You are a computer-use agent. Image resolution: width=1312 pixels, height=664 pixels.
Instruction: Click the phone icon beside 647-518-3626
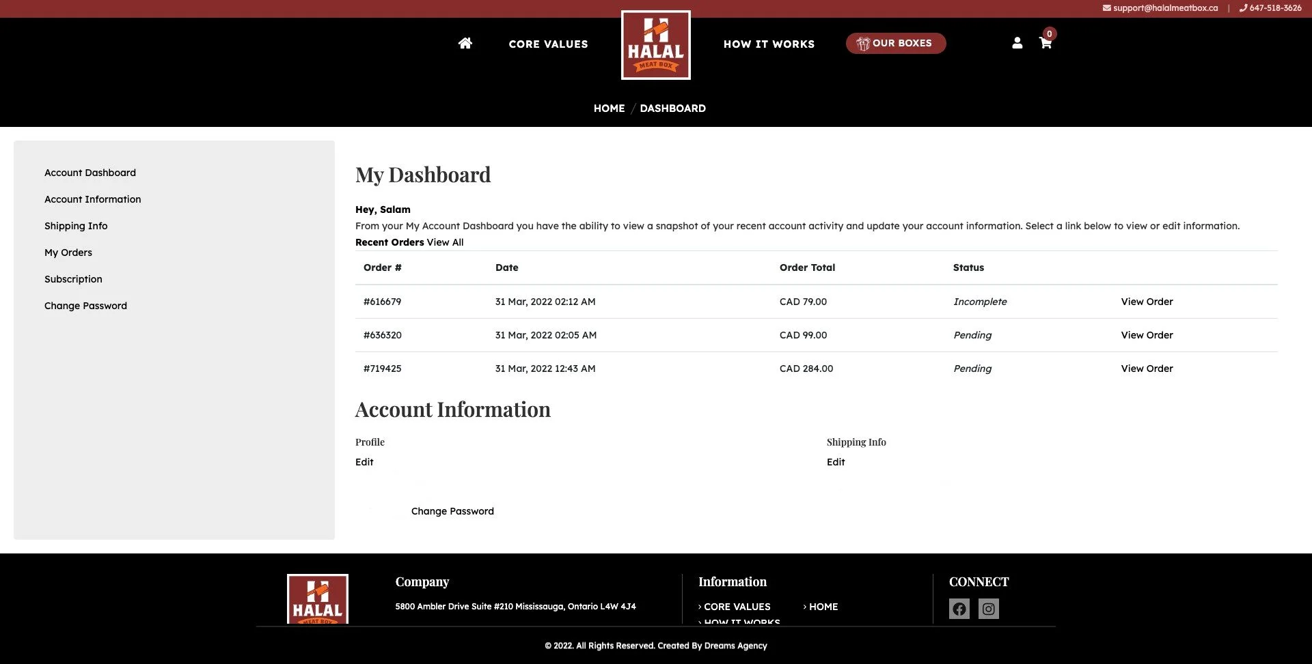[x=1244, y=8]
